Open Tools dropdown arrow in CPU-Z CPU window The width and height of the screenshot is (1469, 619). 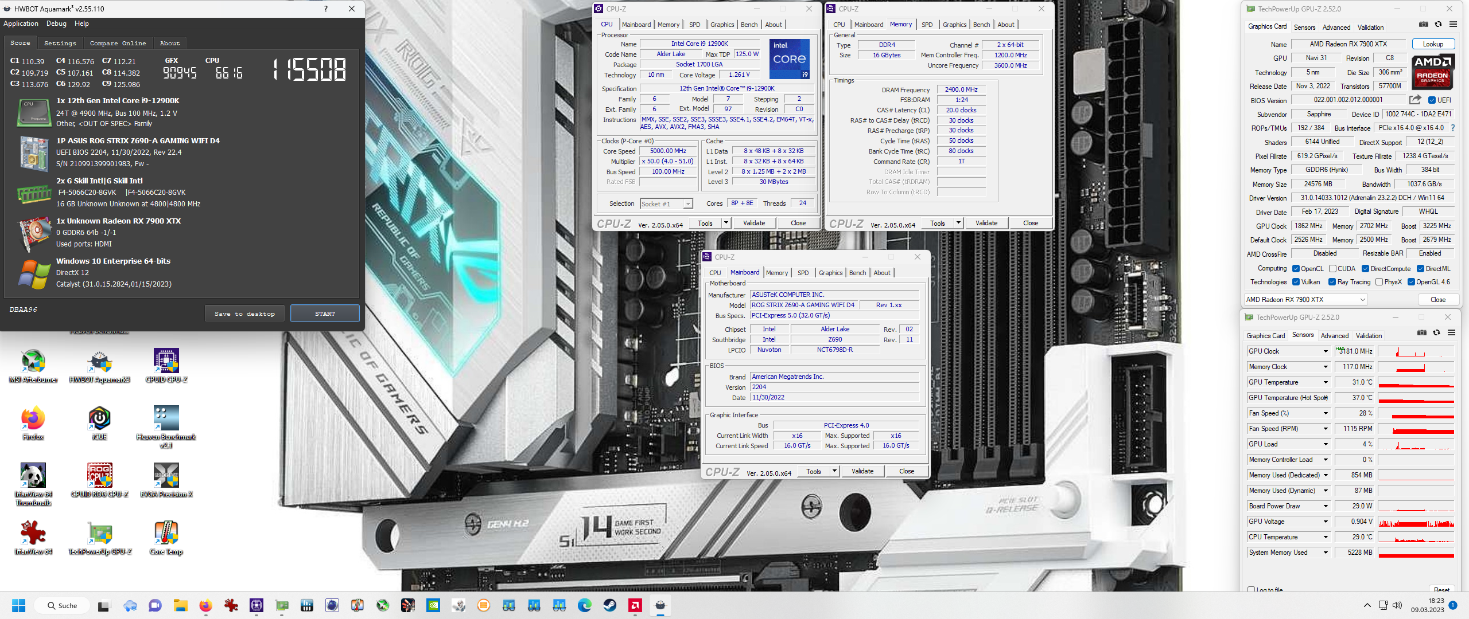click(726, 223)
